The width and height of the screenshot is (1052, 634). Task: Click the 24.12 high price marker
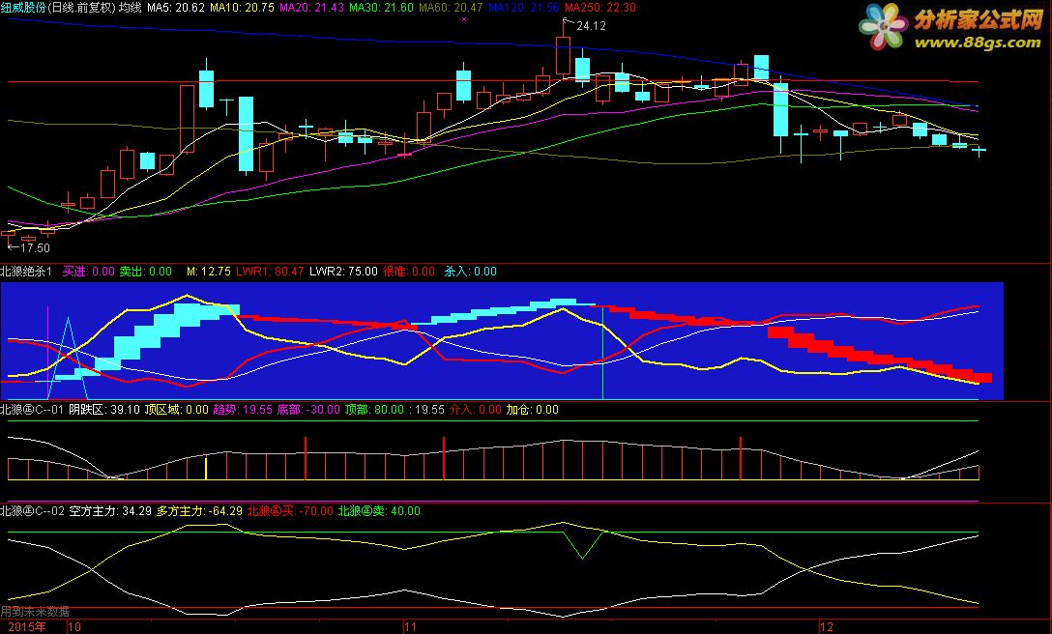[x=591, y=26]
